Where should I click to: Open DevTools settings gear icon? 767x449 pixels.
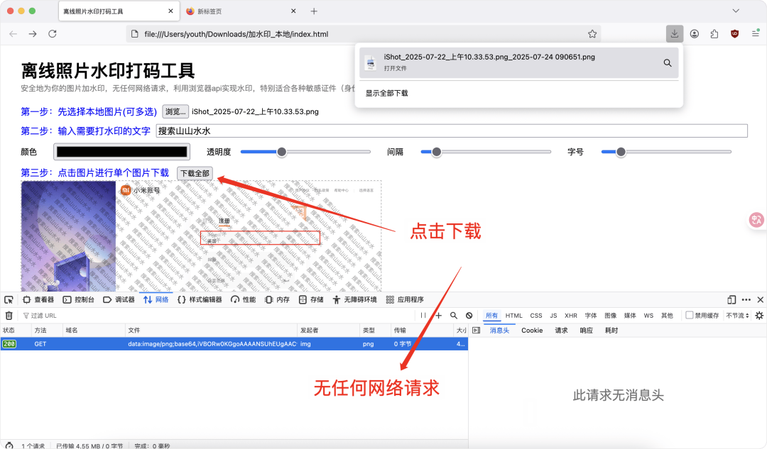click(758, 315)
